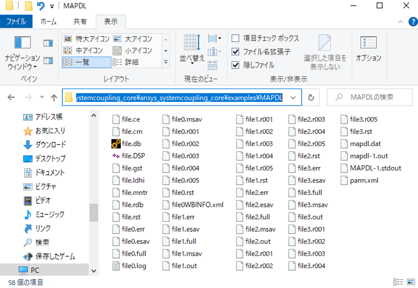Go up one folder with up arrow
Image resolution: width=418 pixels, height=288 pixels.
click(54, 97)
